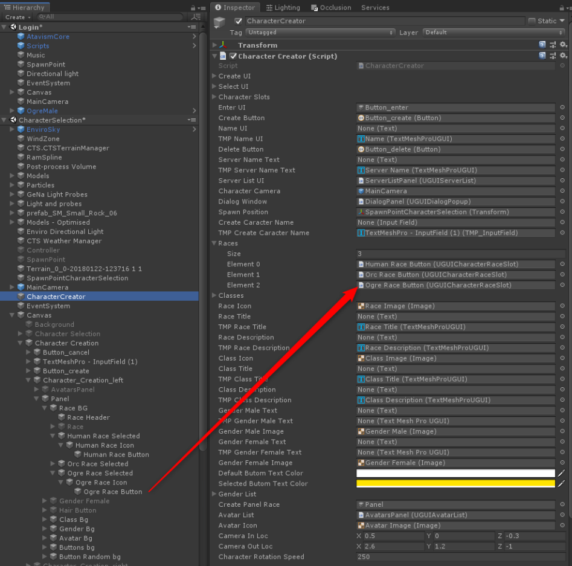
Task: Disable the Character Creator script checkbox
Action: click(233, 56)
